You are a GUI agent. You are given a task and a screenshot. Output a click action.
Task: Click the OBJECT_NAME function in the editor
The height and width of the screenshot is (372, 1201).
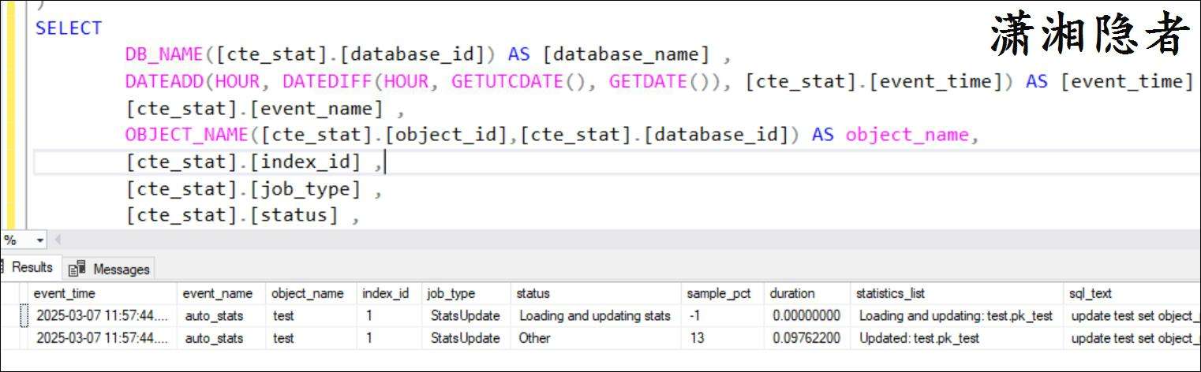(186, 135)
